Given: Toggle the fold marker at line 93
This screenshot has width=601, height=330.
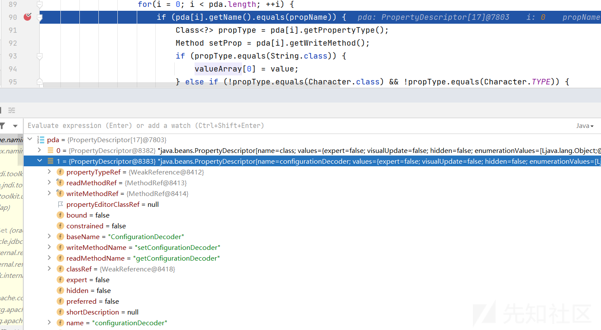Looking at the screenshot, I should [x=40, y=56].
